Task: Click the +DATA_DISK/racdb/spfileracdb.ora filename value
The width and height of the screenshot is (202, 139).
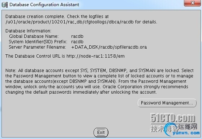Action: [109, 47]
